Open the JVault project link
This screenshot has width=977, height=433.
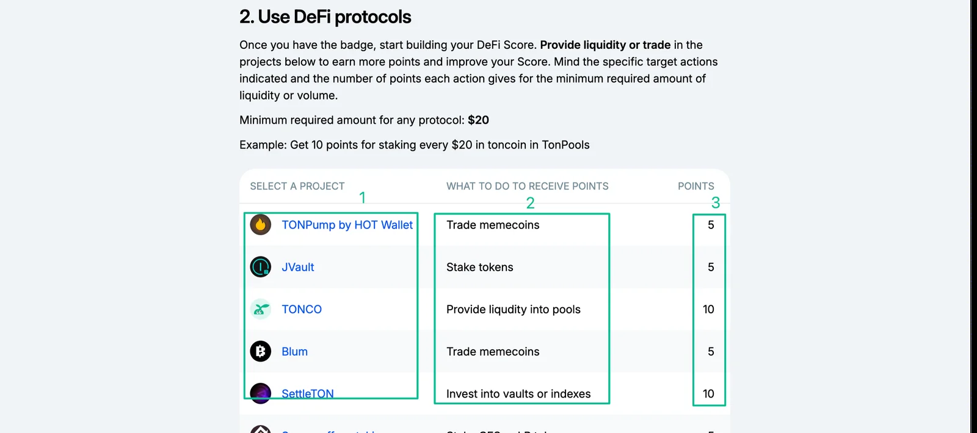click(x=298, y=267)
